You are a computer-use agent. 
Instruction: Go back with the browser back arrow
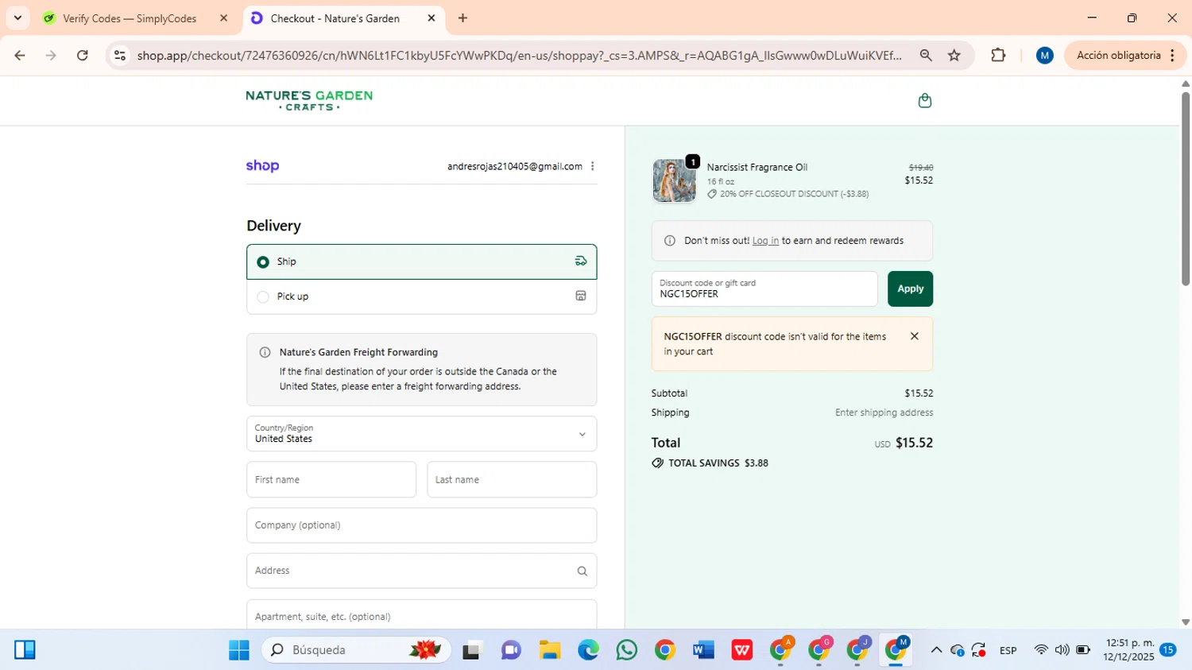(x=20, y=56)
